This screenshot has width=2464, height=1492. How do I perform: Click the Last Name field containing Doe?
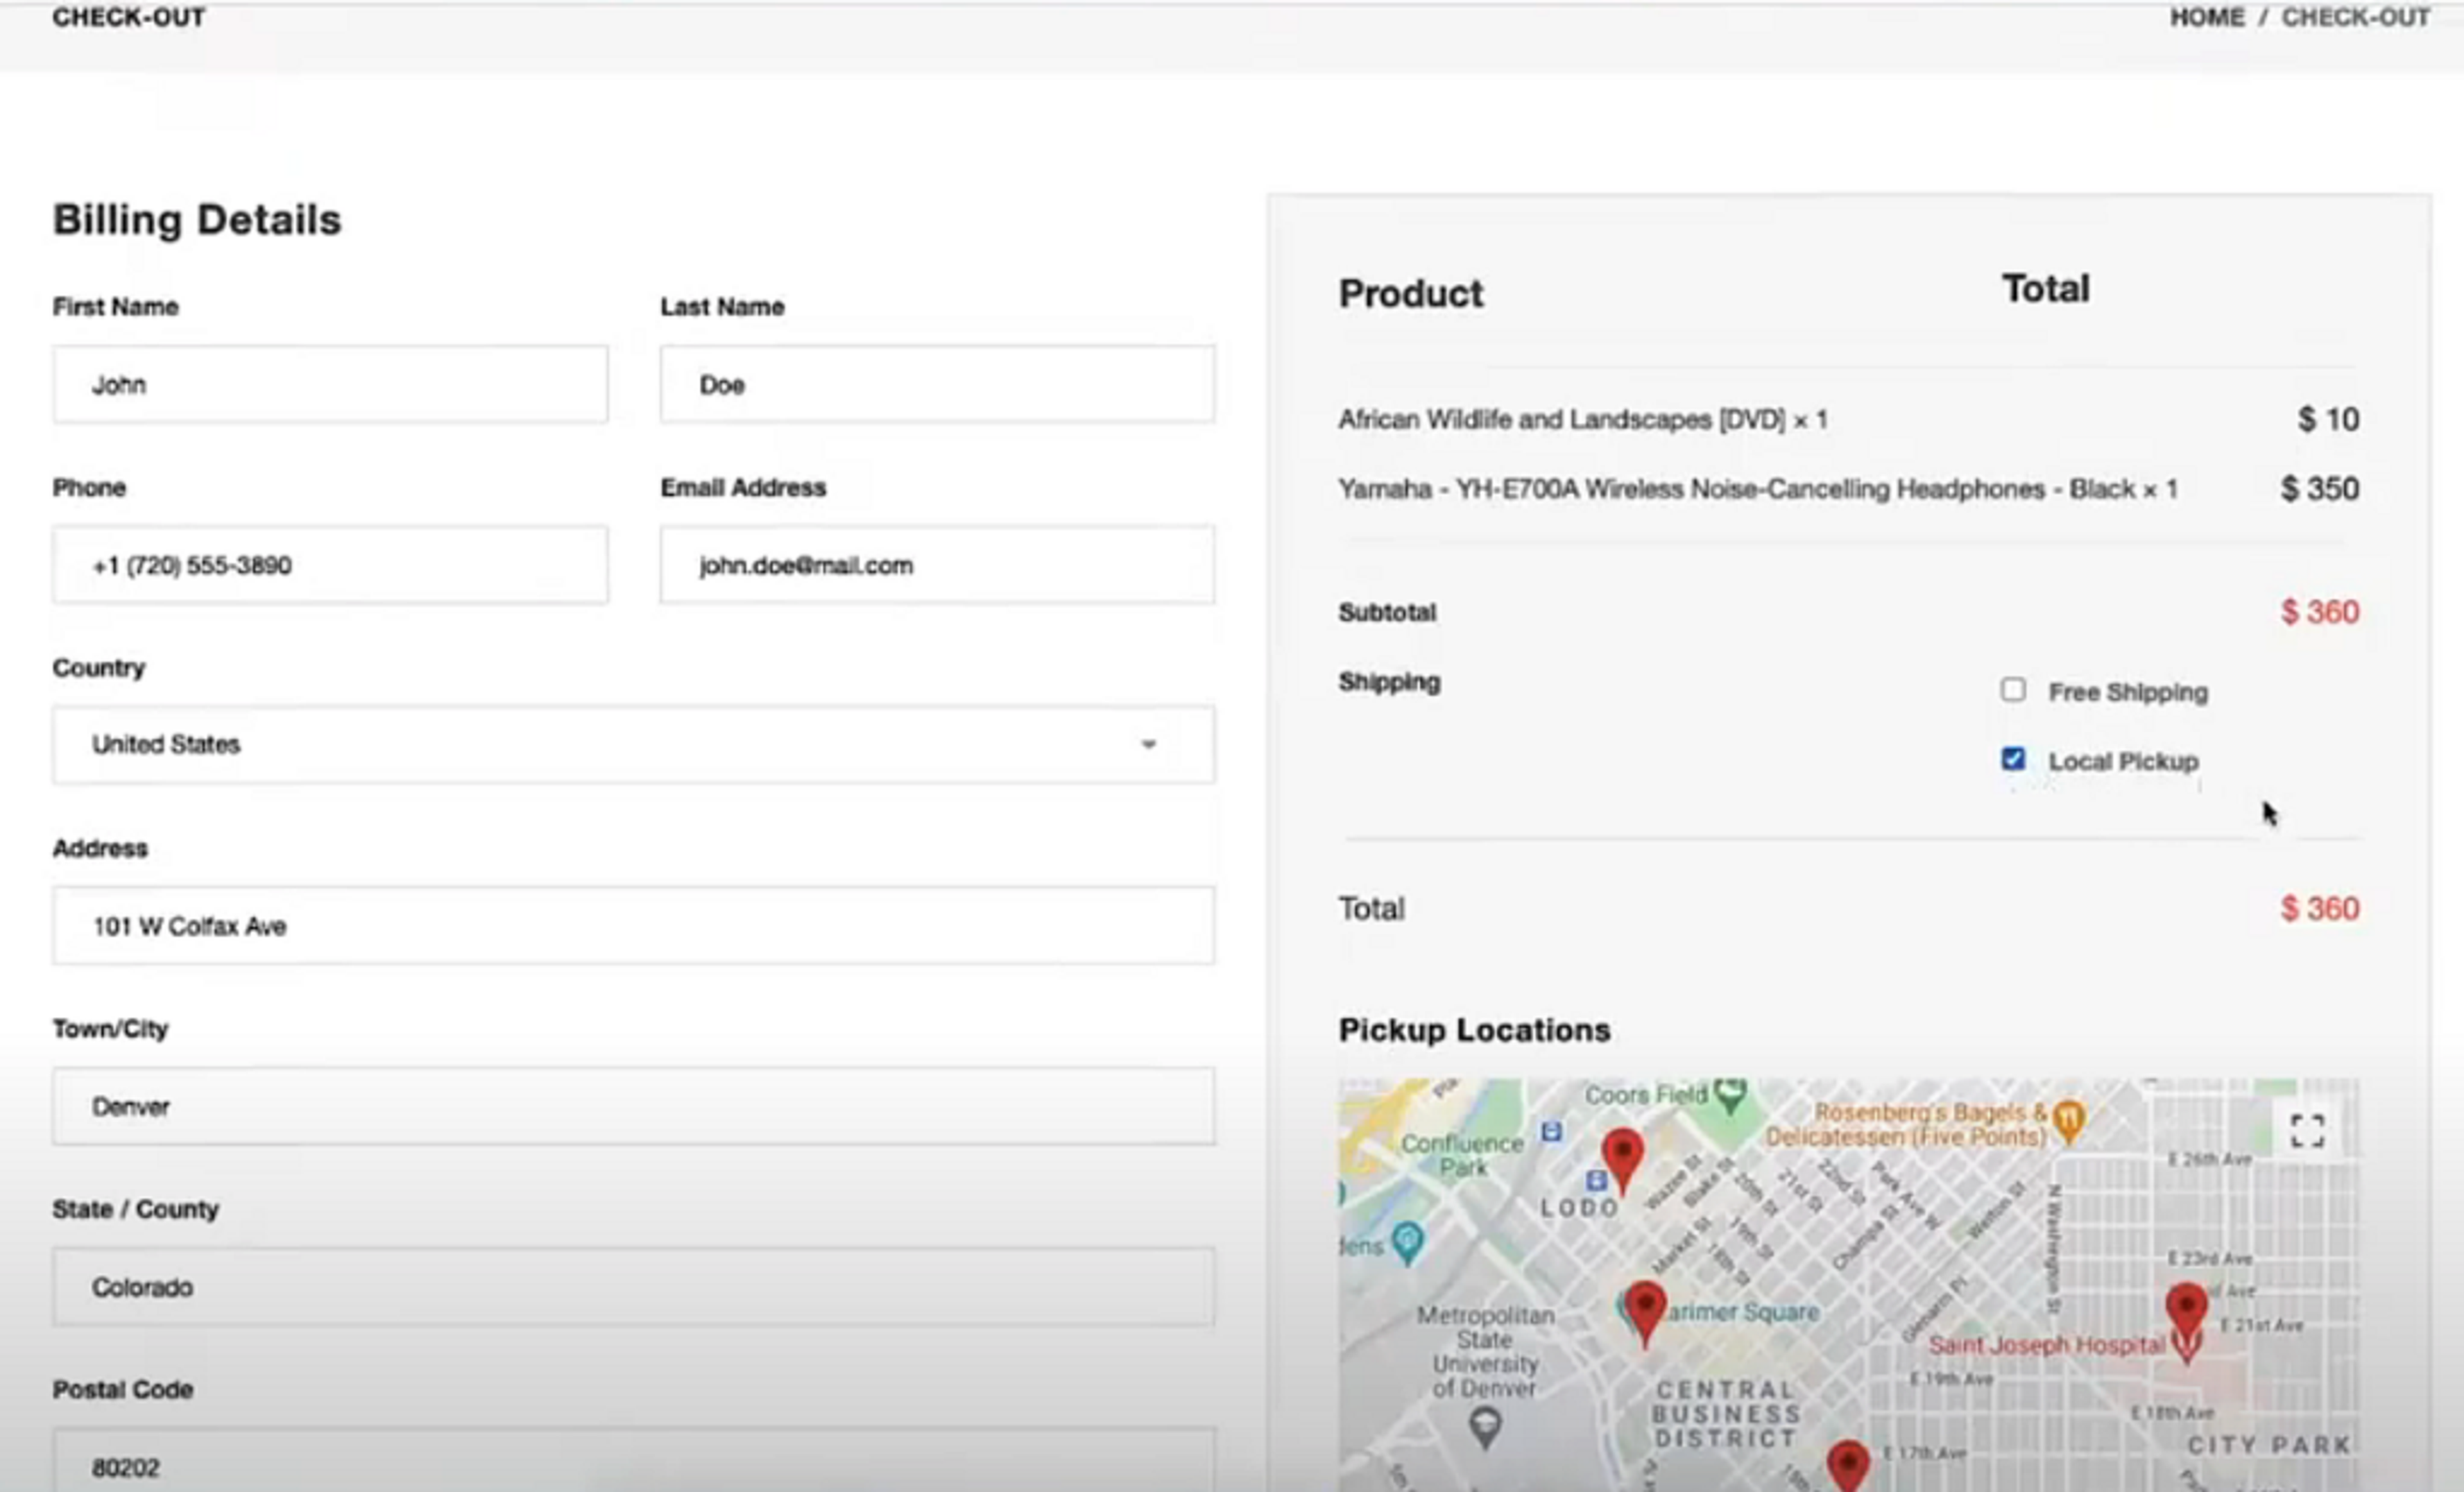[x=937, y=385]
